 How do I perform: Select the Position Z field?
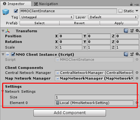127,36
